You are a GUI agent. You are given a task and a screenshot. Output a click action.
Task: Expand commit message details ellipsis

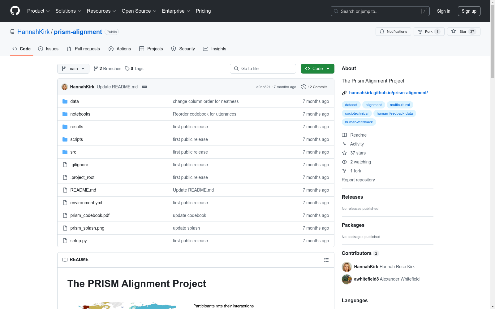[x=144, y=87]
